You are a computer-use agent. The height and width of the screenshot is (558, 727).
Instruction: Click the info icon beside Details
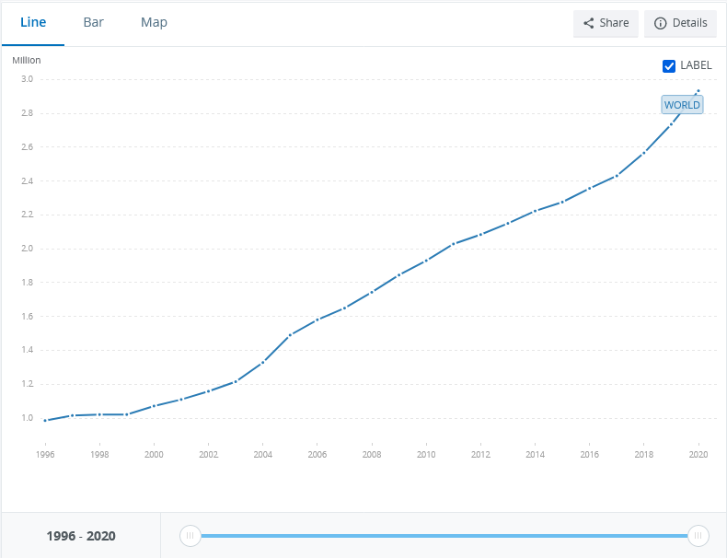[x=660, y=23]
